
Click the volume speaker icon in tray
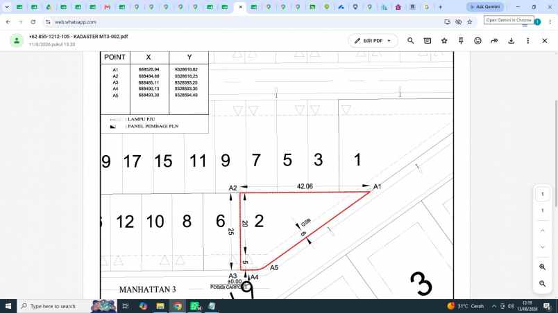[x=511, y=306]
